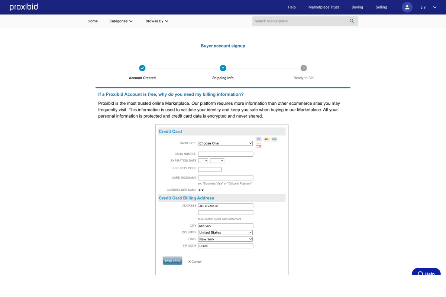Click the billing information question heading
Viewport: 446px width, 297px height.
point(171,94)
